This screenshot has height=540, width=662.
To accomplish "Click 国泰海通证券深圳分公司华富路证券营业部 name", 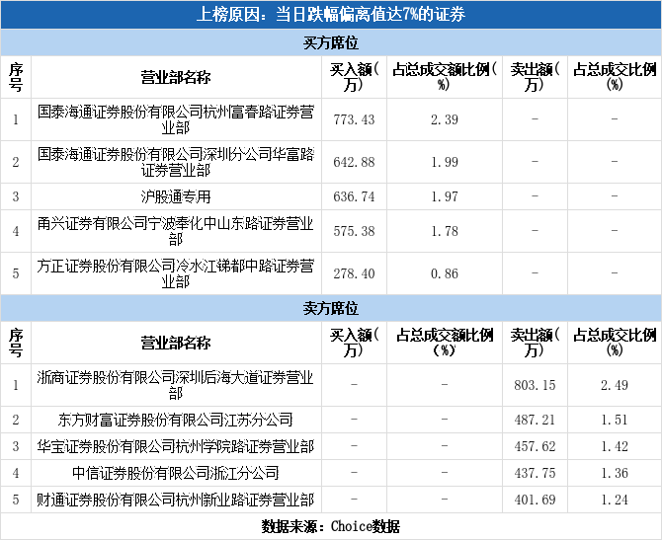I will click(x=176, y=162).
